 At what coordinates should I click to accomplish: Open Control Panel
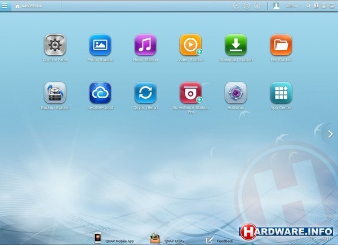(55, 45)
